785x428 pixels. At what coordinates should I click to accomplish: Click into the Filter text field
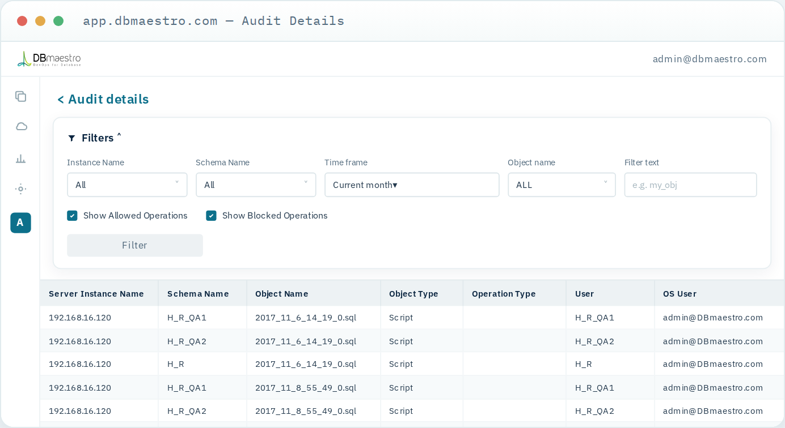pyautogui.click(x=690, y=185)
